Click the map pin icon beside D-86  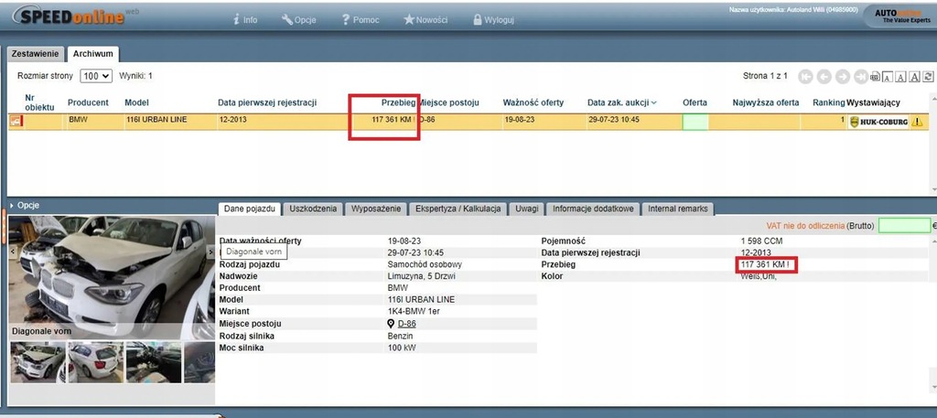[x=391, y=324]
